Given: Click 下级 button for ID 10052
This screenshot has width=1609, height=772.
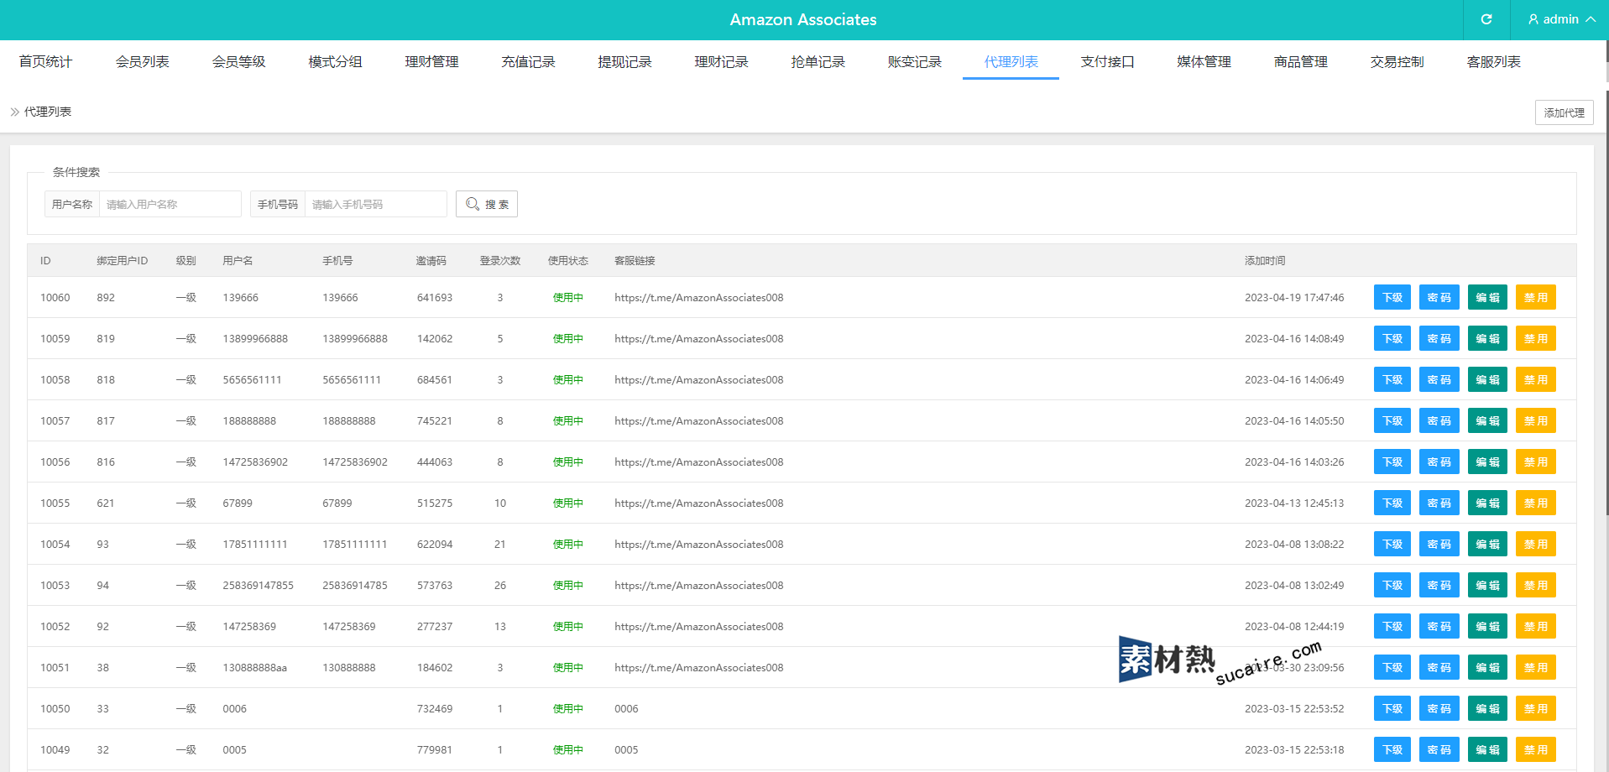Looking at the screenshot, I should 1392,626.
